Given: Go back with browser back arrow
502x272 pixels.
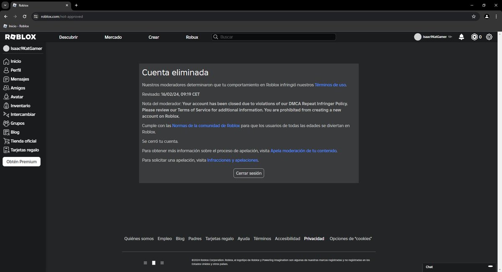Looking at the screenshot, I should [x=5, y=16].
